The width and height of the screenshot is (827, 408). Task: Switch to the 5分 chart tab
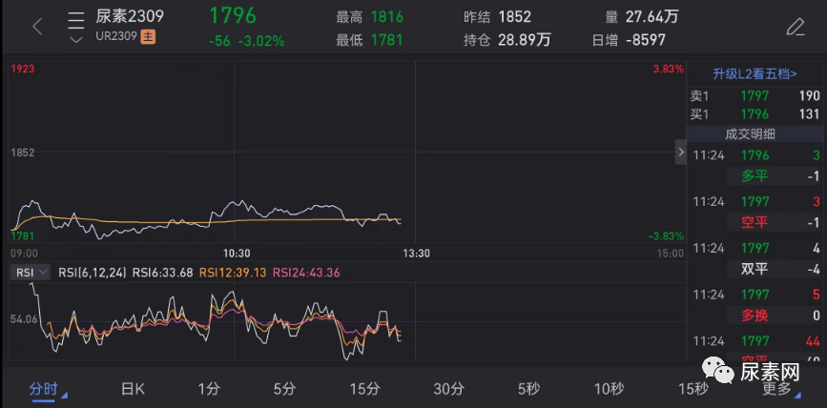pyautogui.click(x=285, y=390)
